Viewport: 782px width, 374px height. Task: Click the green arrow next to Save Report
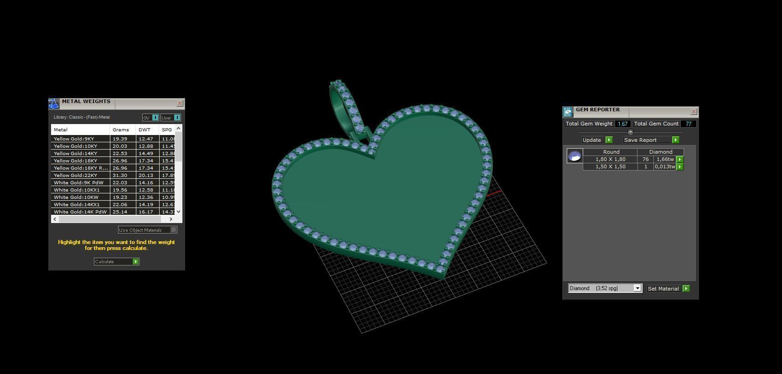[675, 140]
